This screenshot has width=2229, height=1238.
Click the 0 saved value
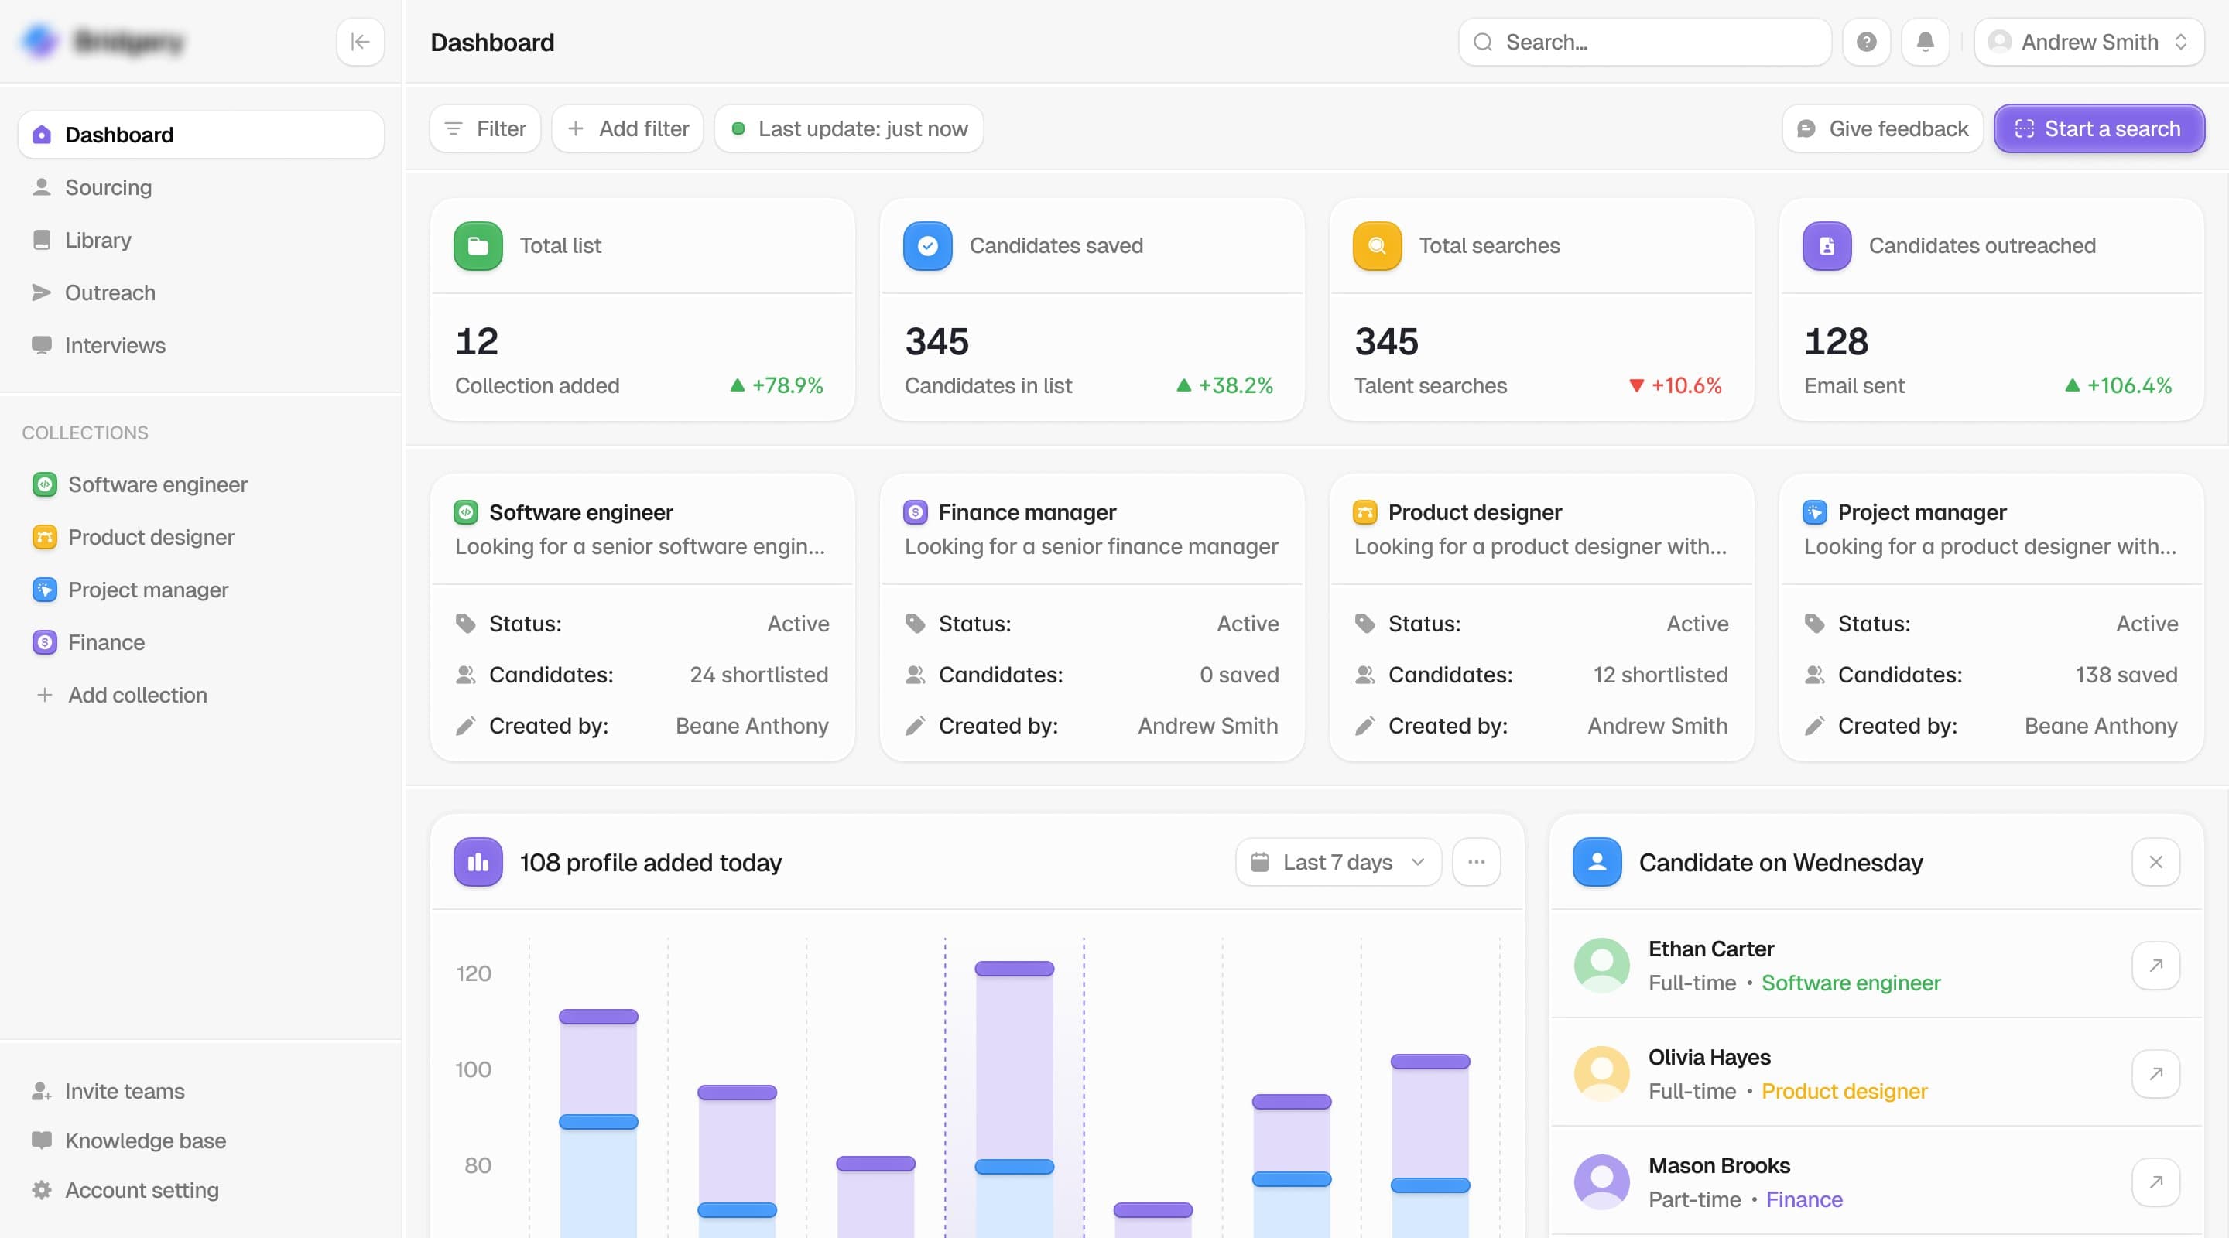click(x=1239, y=675)
